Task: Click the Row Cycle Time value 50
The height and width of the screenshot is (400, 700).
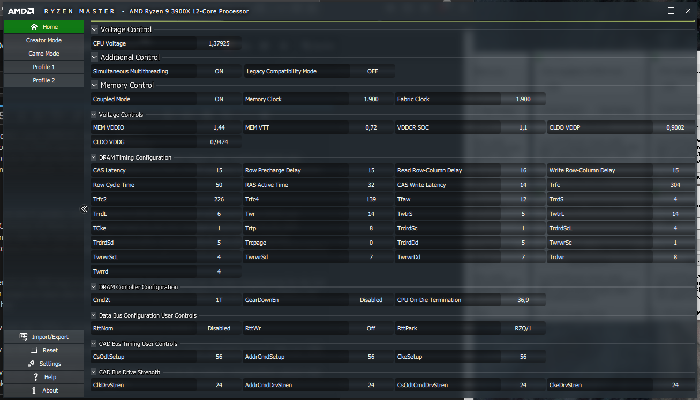Action: [219, 185]
